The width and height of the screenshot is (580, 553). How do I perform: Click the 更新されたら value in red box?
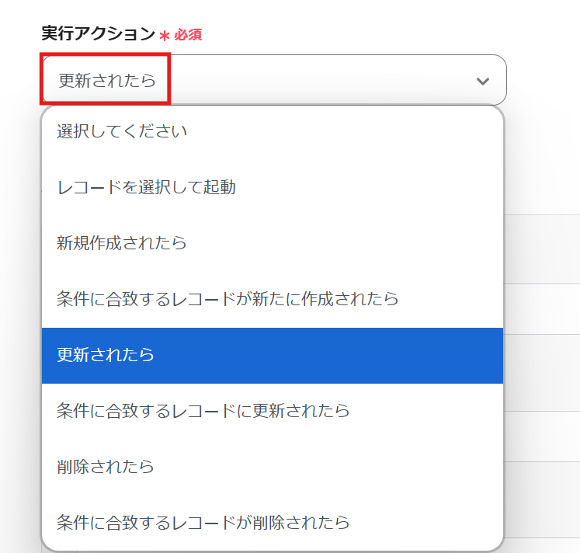click(x=107, y=81)
